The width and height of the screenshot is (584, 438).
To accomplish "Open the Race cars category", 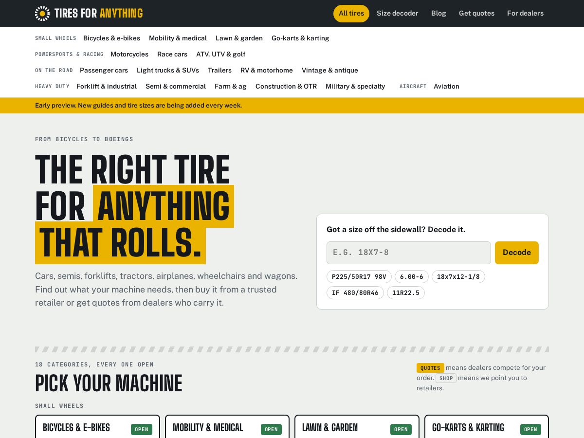I will pyautogui.click(x=172, y=54).
